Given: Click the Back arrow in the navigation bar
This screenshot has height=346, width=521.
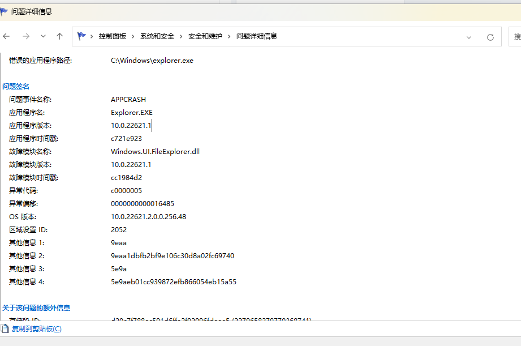Looking at the screenshot, I should click(7, 36).
